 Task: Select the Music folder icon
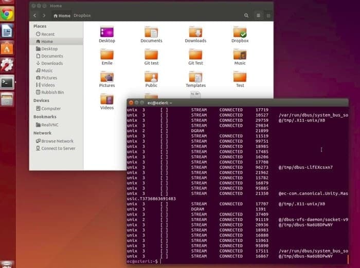point(240,57)
